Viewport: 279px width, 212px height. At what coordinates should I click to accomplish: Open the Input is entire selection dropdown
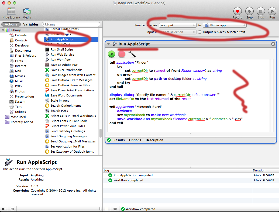coord(178,32)
